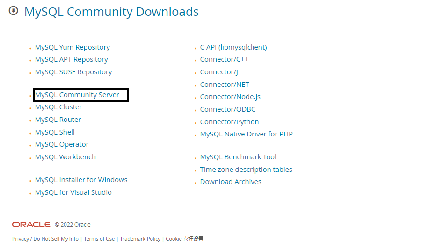Choose MySQL Installer for Windows
Image resolution: width=421 pixels, height=248 pixels.
pos(81,180)
